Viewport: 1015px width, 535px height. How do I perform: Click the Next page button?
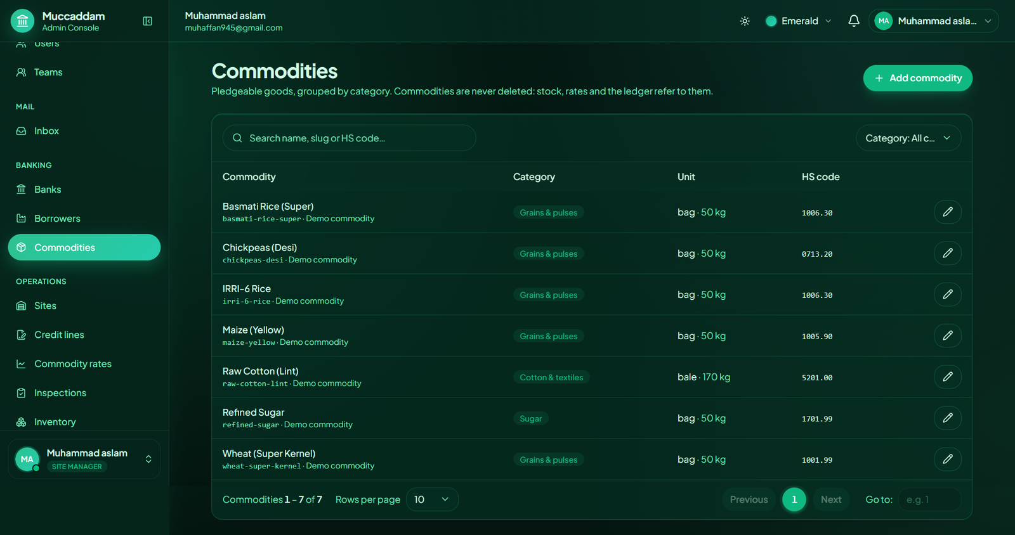click(x=831, y=500)
